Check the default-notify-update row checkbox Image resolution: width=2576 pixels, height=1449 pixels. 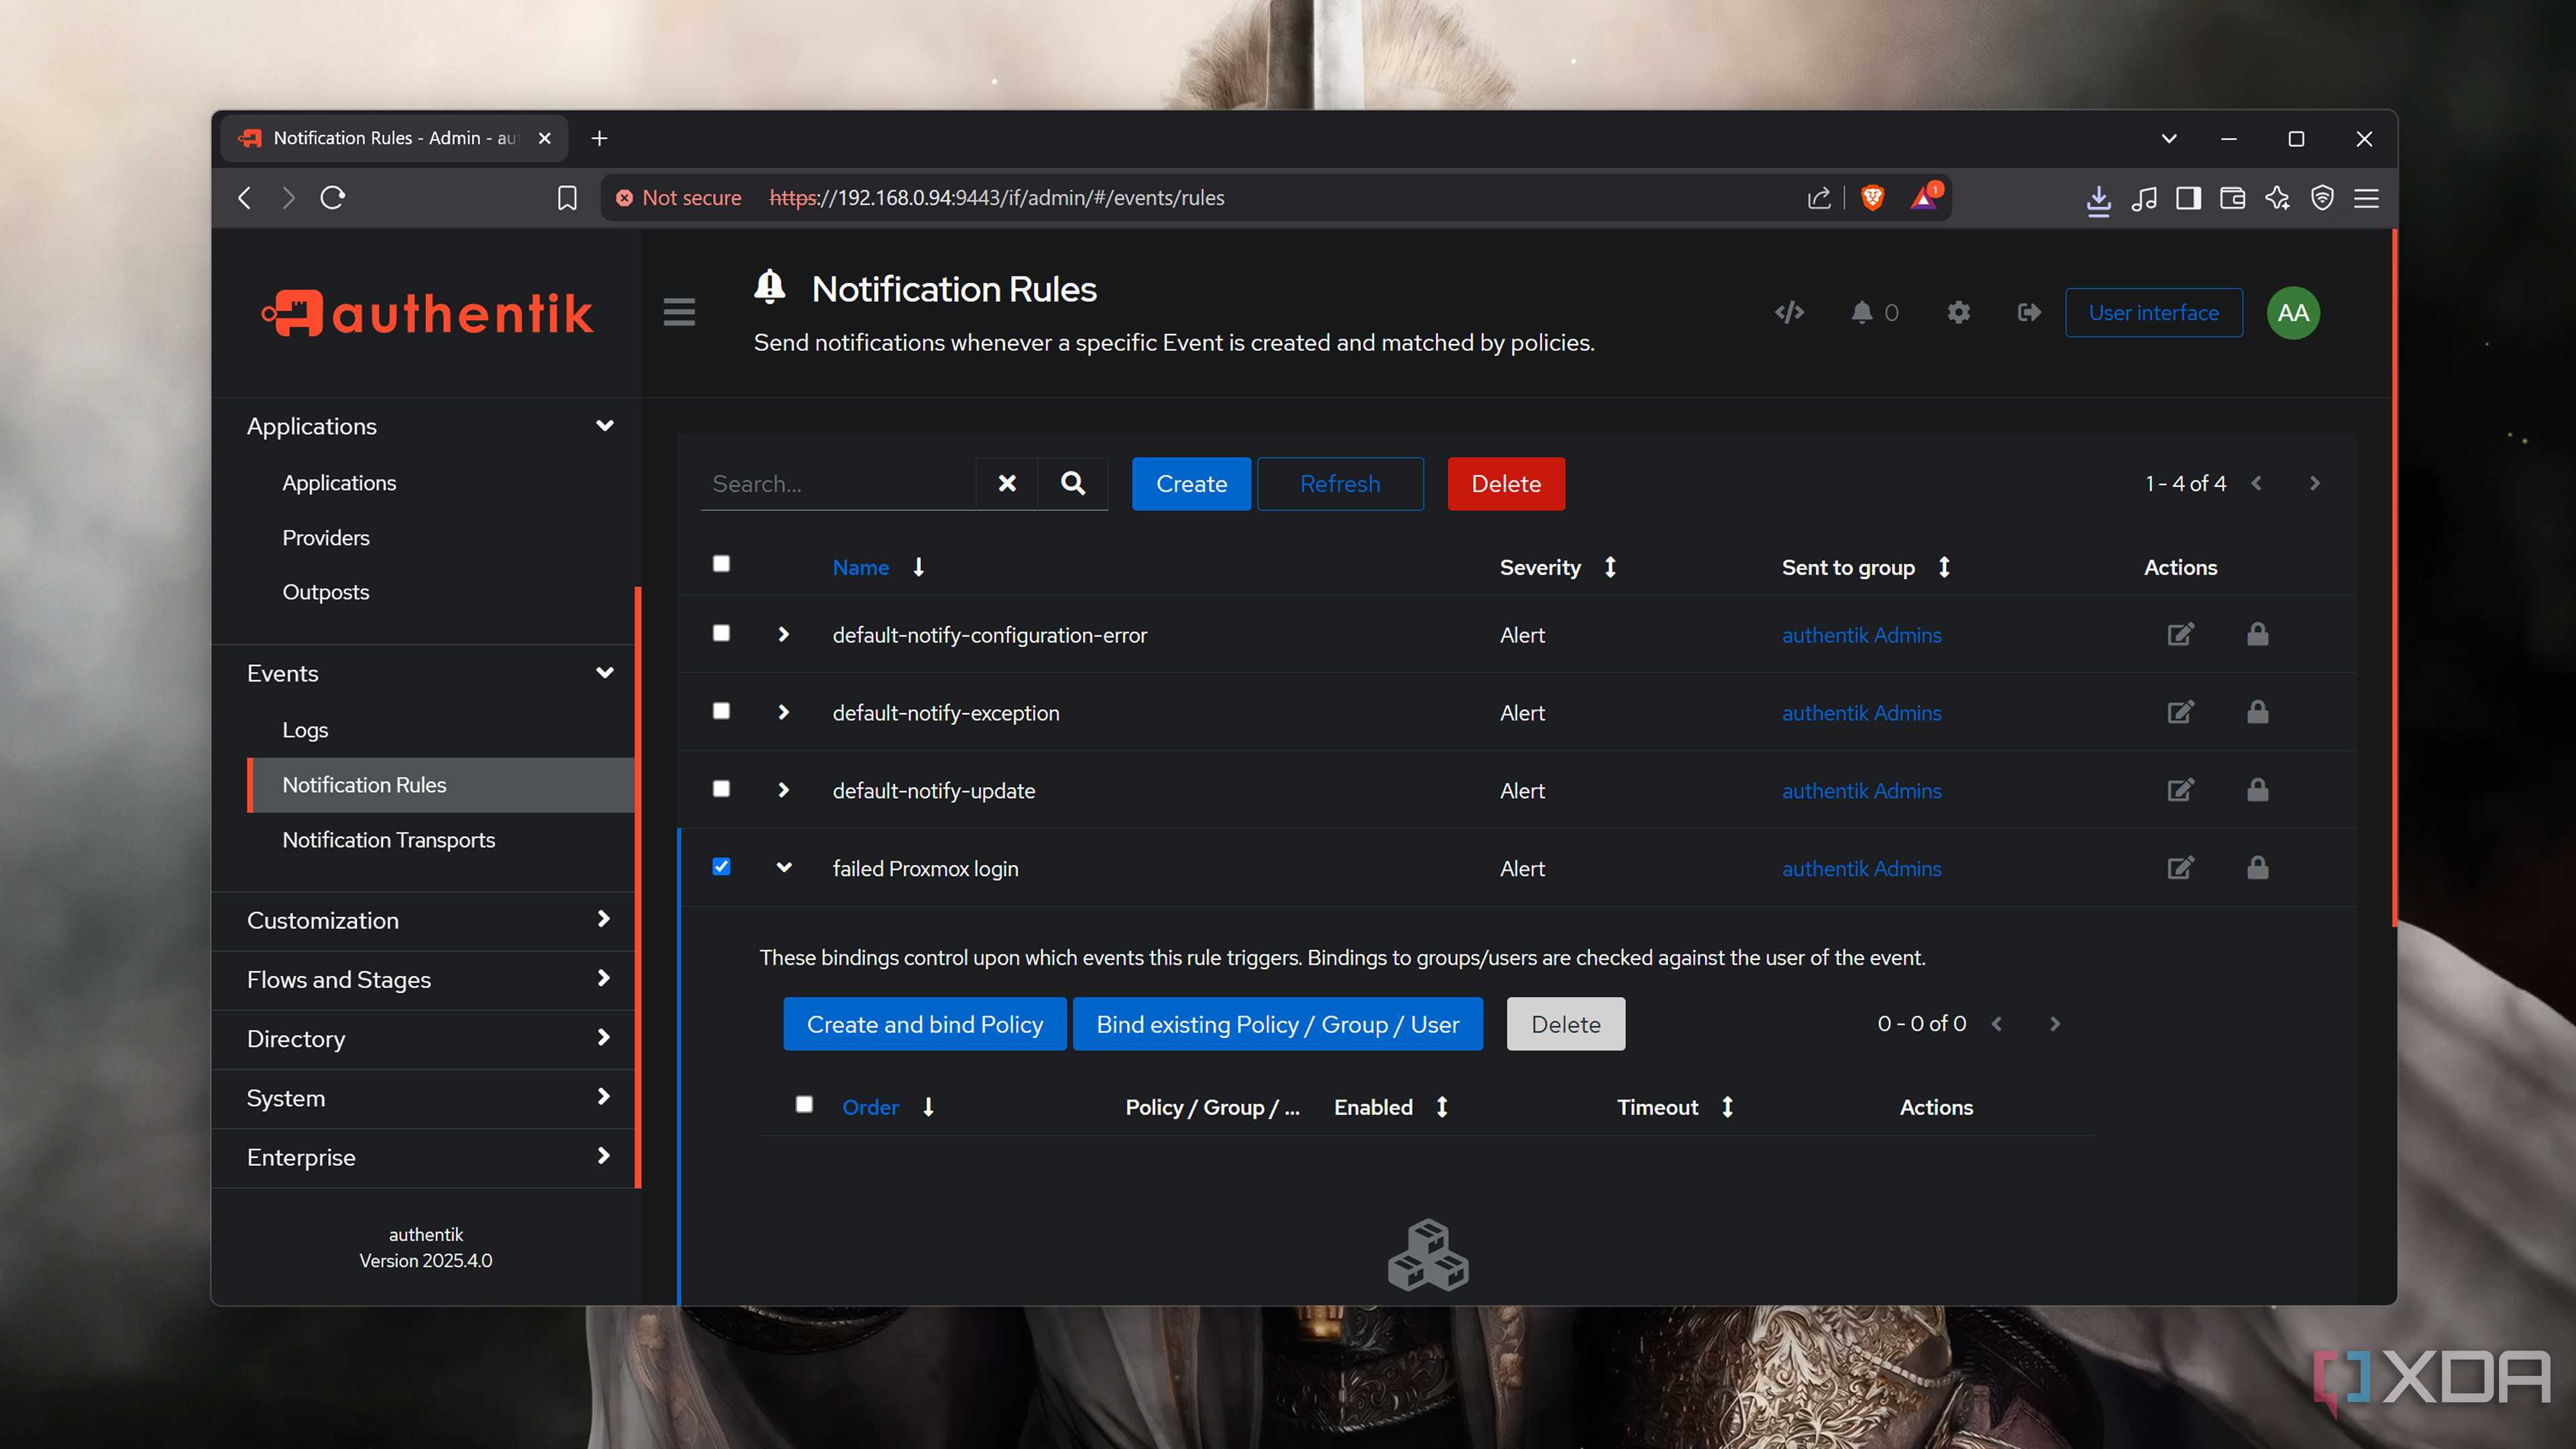721,789
